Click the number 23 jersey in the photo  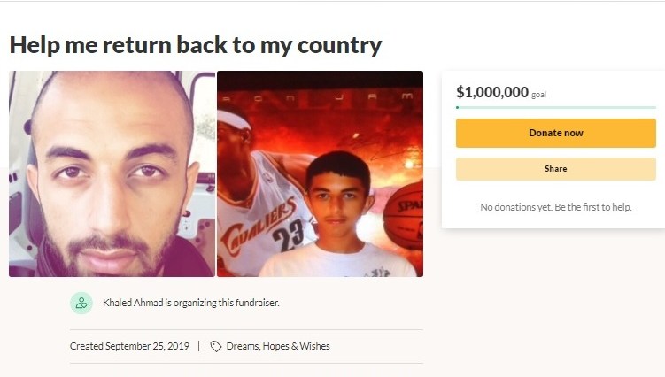click(288, 235)
